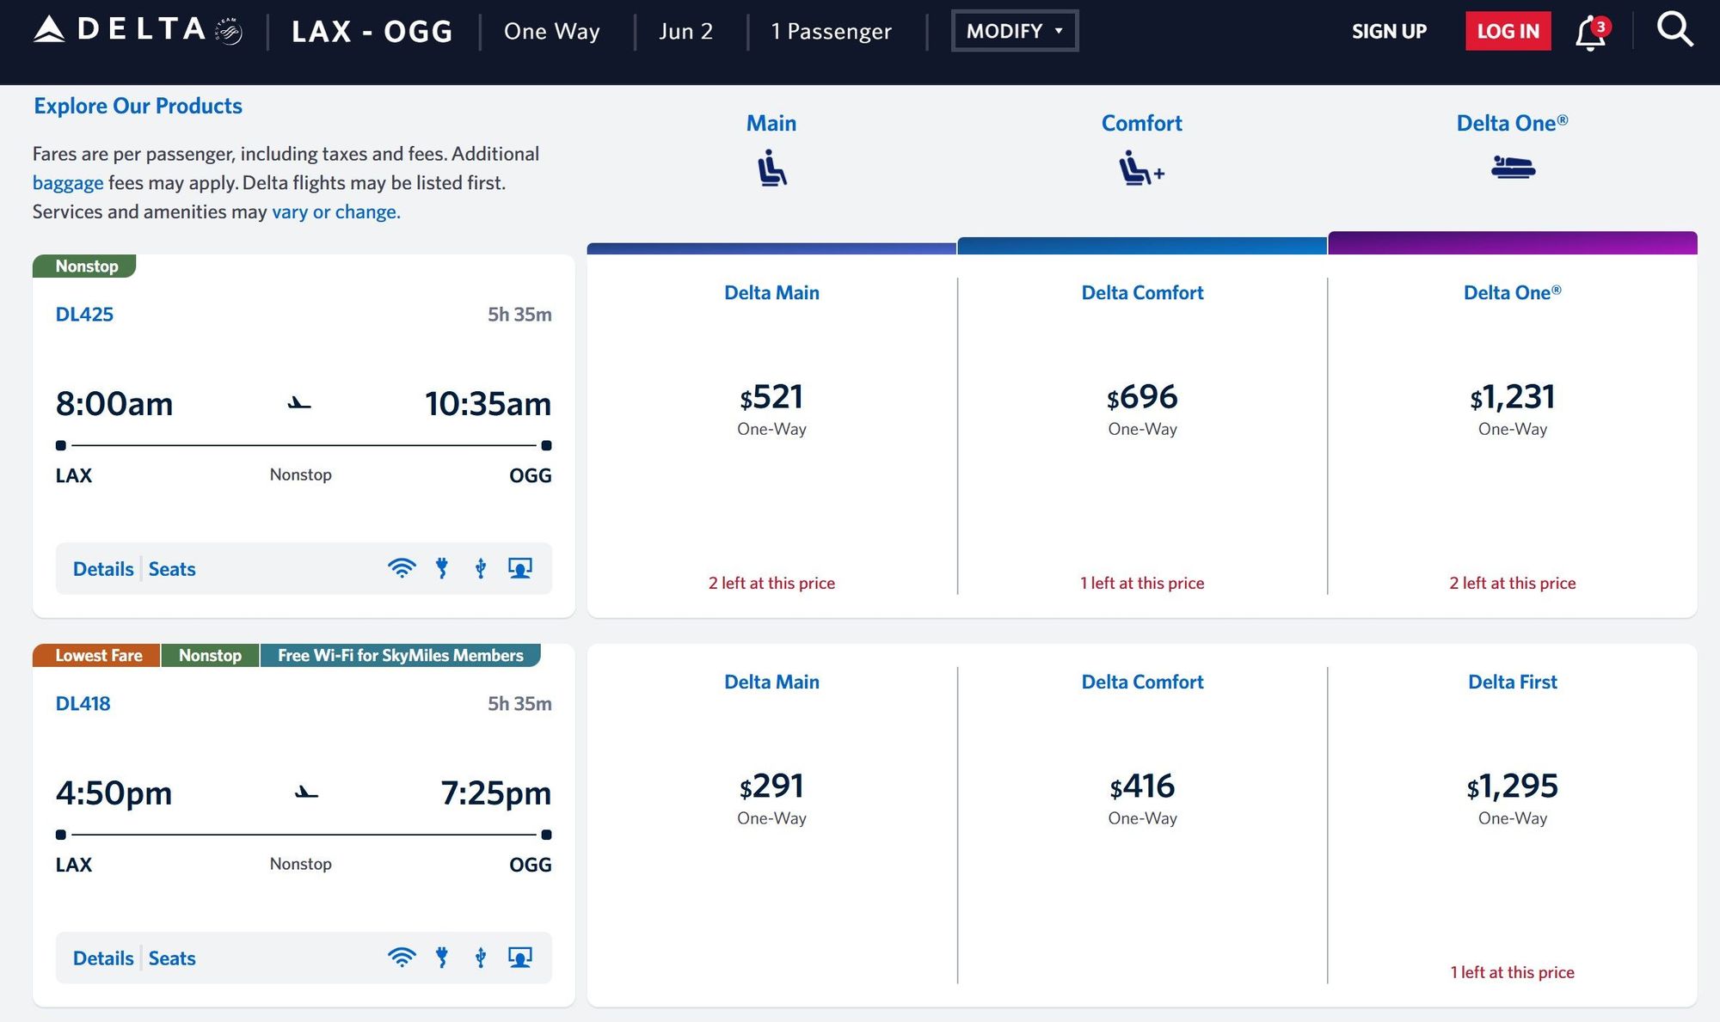Open Details for flight DL425
This screenshot has width=1720, height=1022.
tap(103, 569)
